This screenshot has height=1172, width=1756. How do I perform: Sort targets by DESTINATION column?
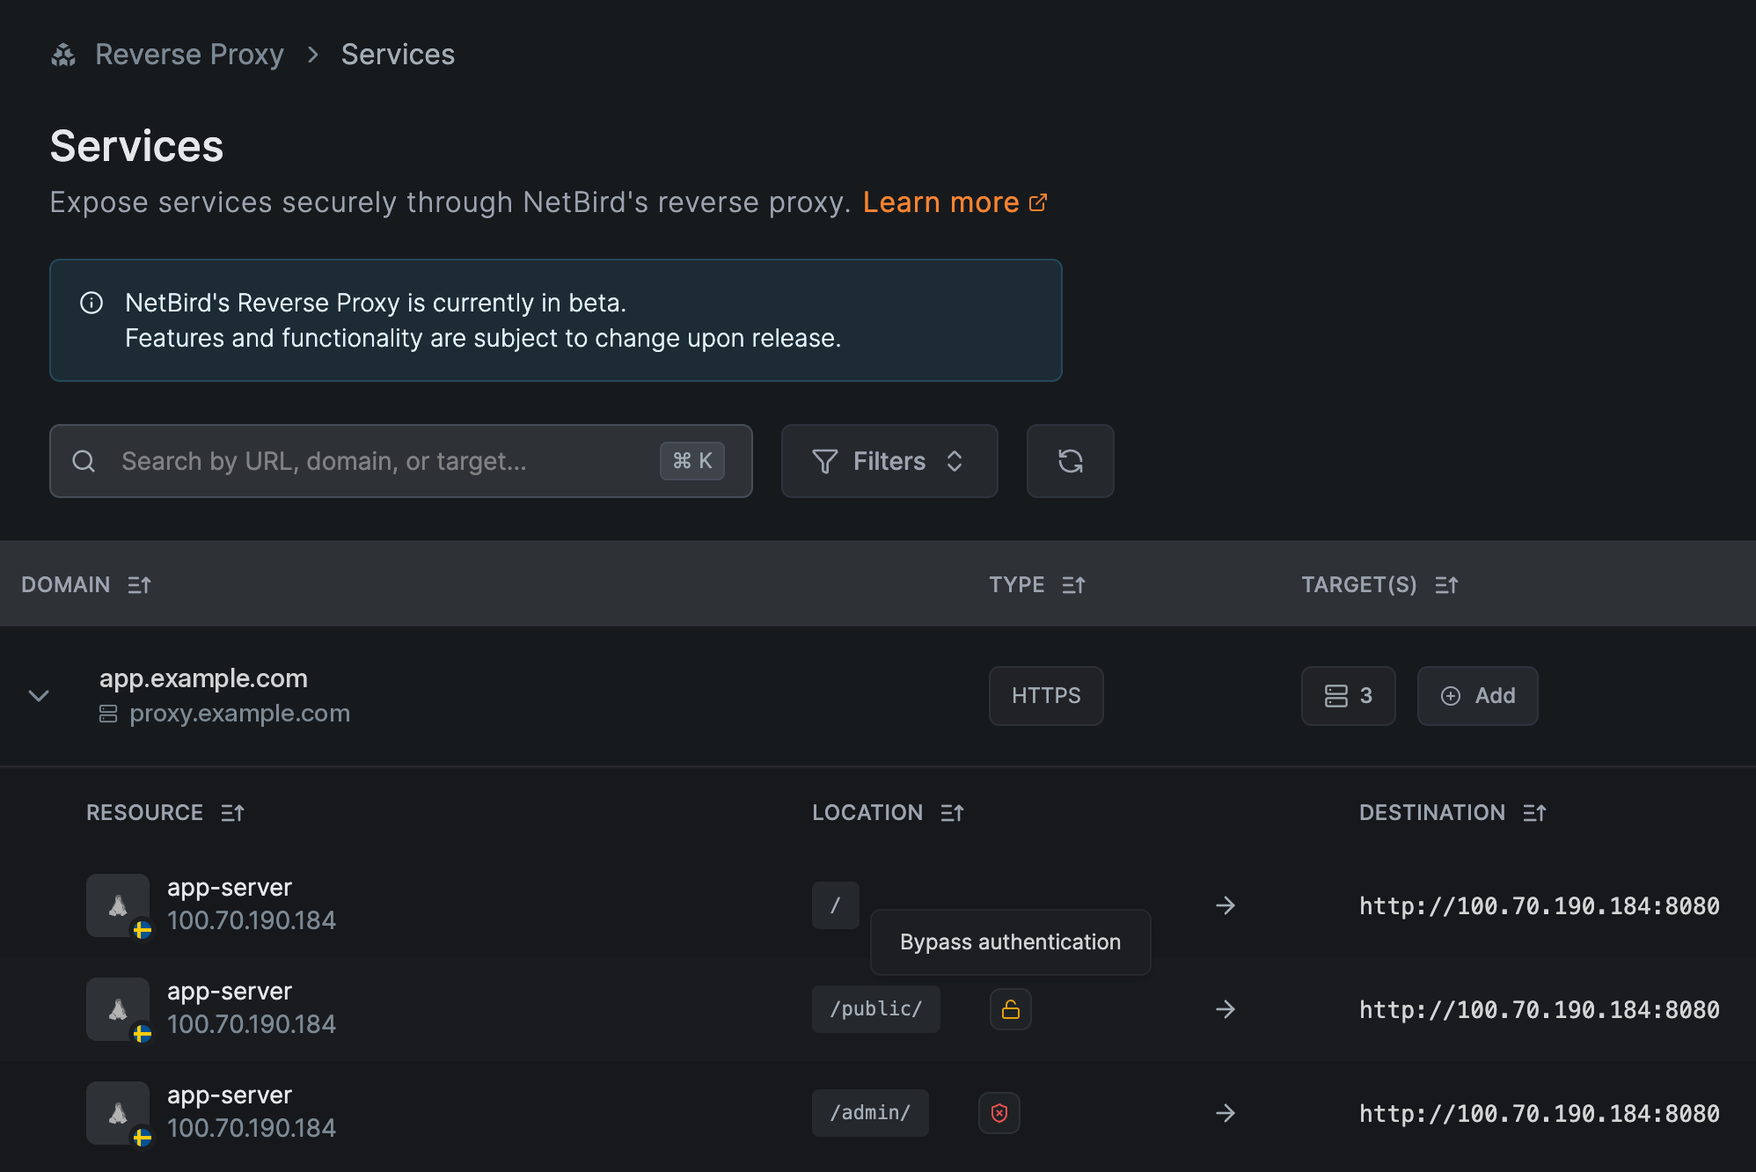(1452, 812)
